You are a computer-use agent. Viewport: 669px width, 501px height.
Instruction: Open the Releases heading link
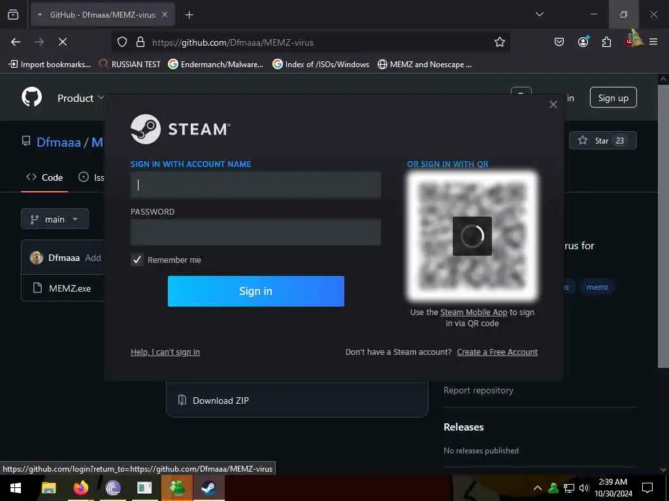464,427
